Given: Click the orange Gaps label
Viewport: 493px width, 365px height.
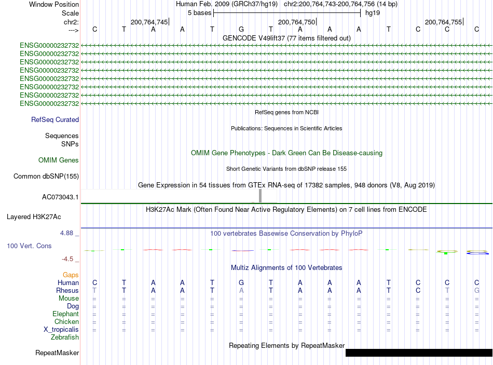Looking at the screenshot, I should pyautogui.click(x=71, y=275).
